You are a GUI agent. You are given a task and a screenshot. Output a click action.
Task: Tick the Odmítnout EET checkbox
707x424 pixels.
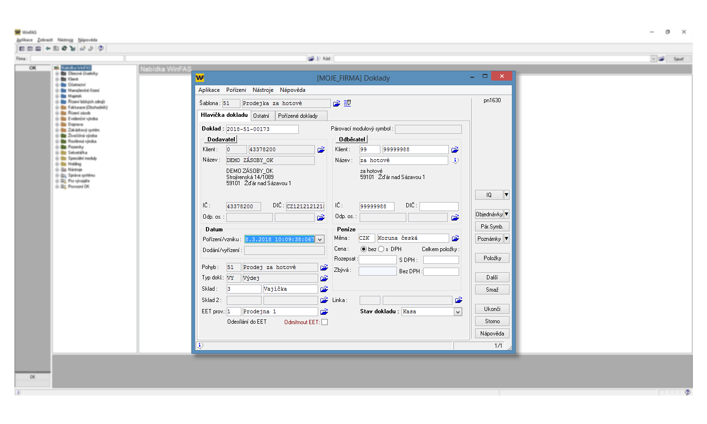pos(324,322)
